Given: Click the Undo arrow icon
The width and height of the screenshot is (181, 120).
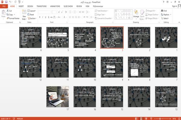Looking at the screenshot, I should click(10, 2).
